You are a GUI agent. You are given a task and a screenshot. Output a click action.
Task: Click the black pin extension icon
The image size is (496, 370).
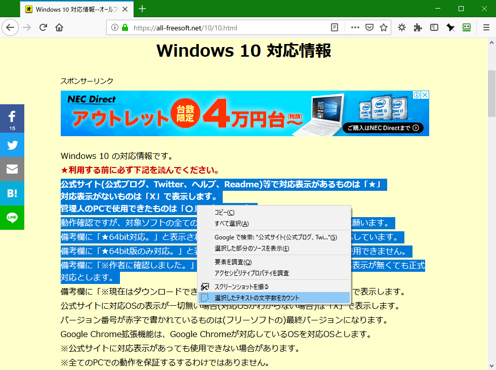point(450,27)
